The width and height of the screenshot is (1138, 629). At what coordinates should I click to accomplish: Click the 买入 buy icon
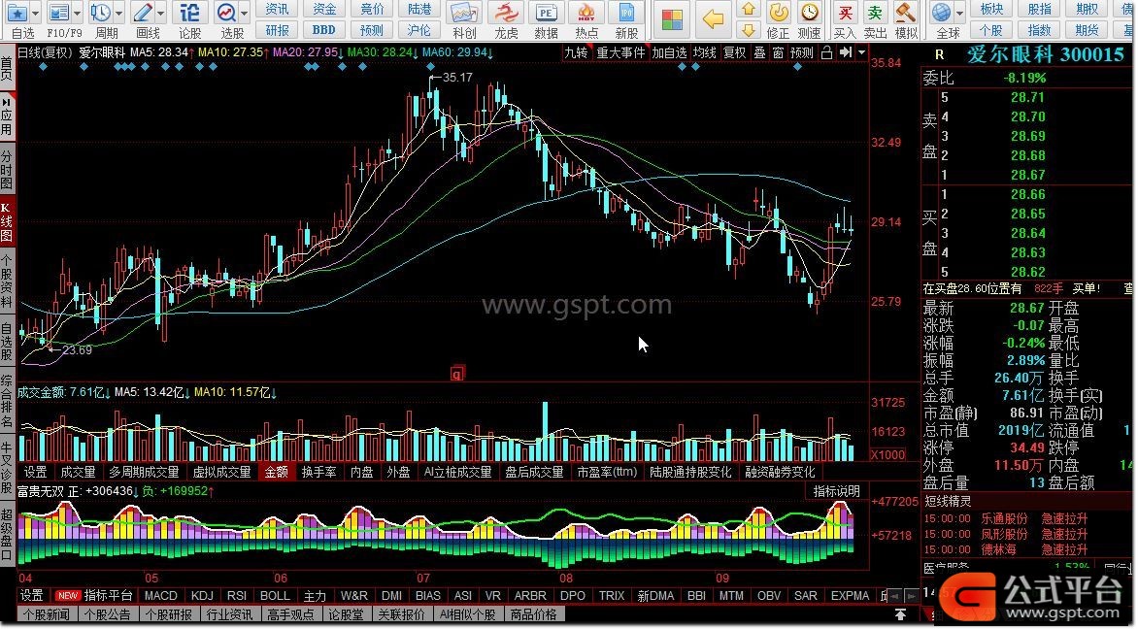pos(845,13)
